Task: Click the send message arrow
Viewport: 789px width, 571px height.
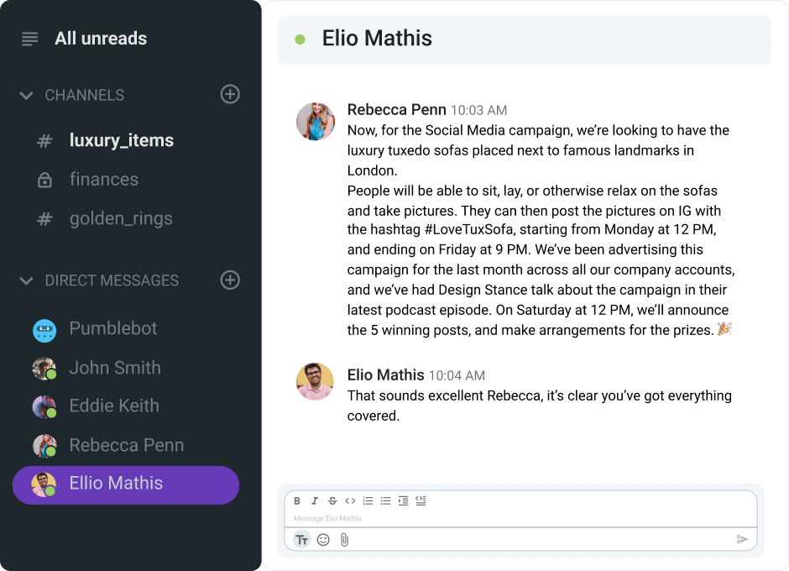Action: coord(742,539)
